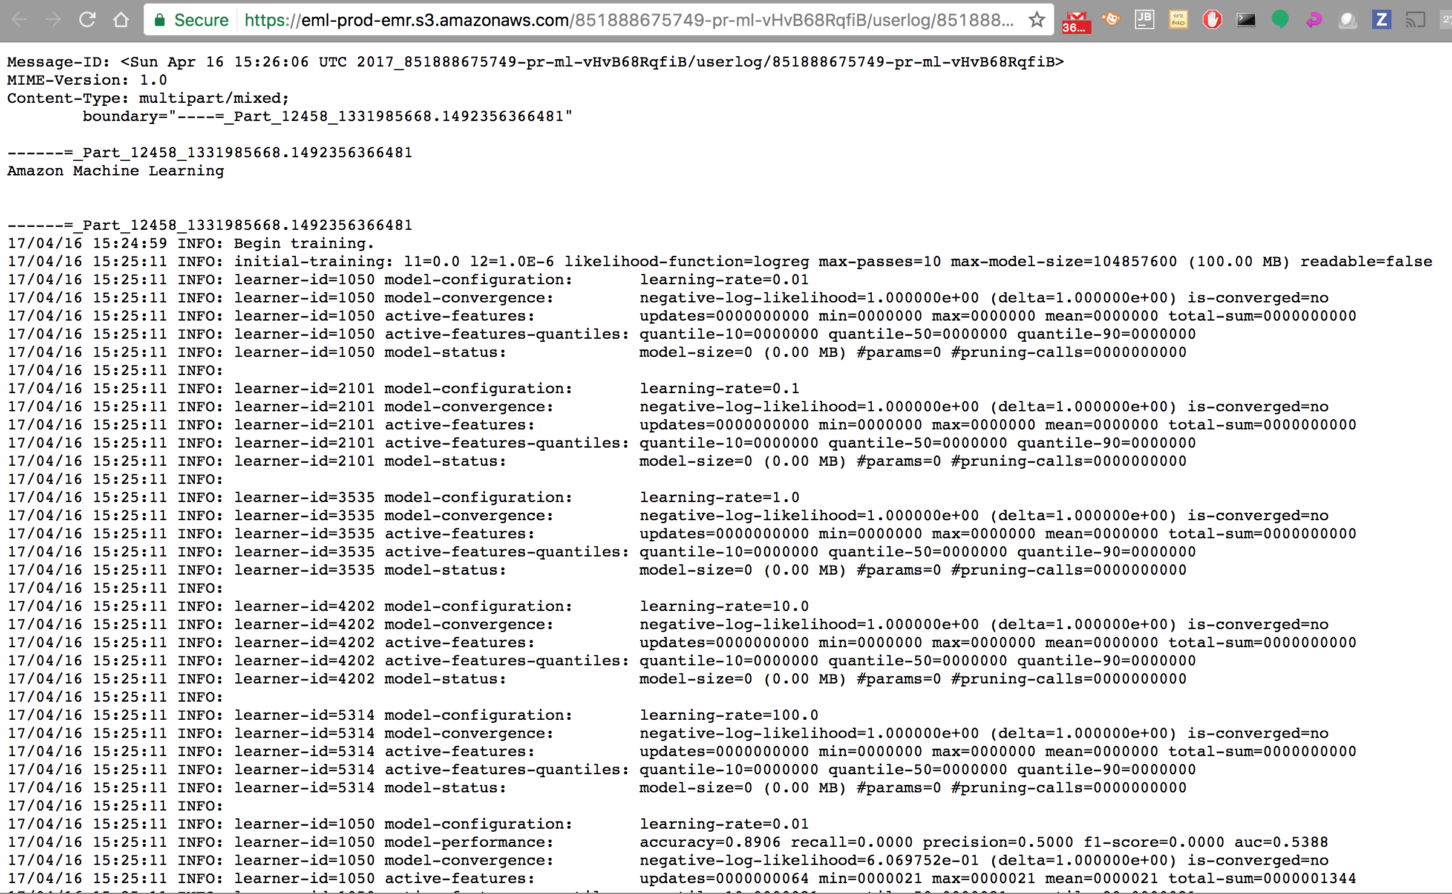This screenshot has width=1452, height=894.
Task: Click the pink arrow extension icon
Action: coord(1313,20)
